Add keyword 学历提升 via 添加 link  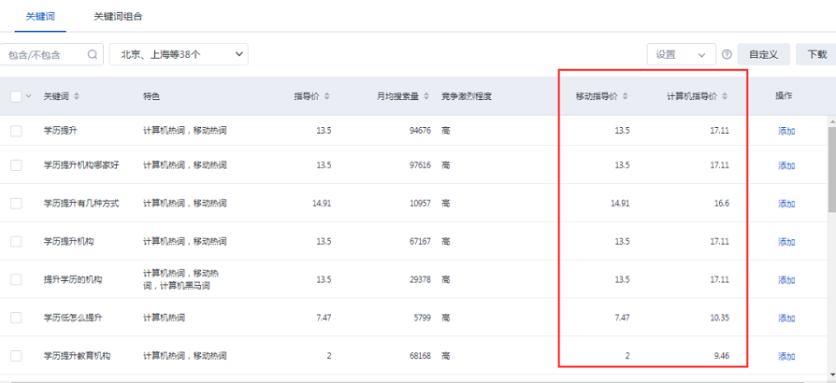[786, 131]
